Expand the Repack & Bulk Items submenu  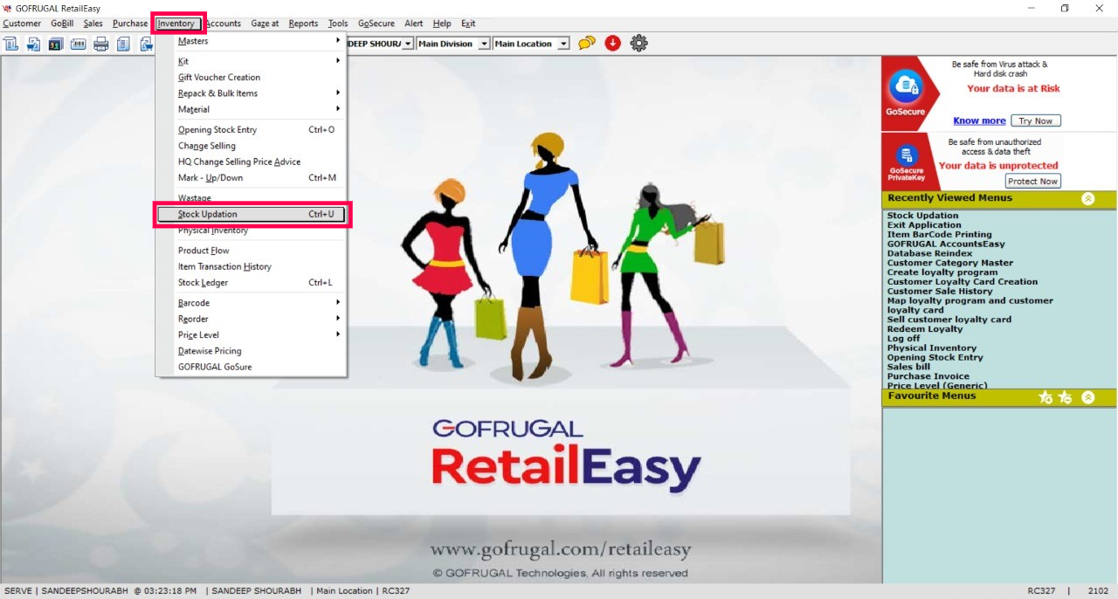[252, 93]
